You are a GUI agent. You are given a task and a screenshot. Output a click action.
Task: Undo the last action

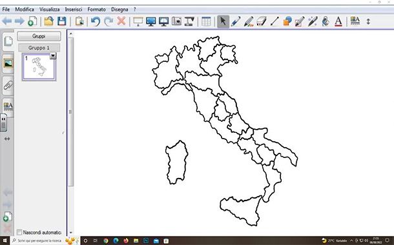coord(96,21)
